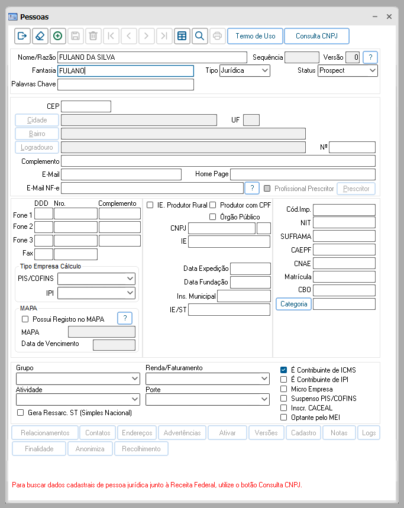Viewport: 404px width, 508px height.
Task: Click the Bairro lookup button
Action: coord(37,134)
